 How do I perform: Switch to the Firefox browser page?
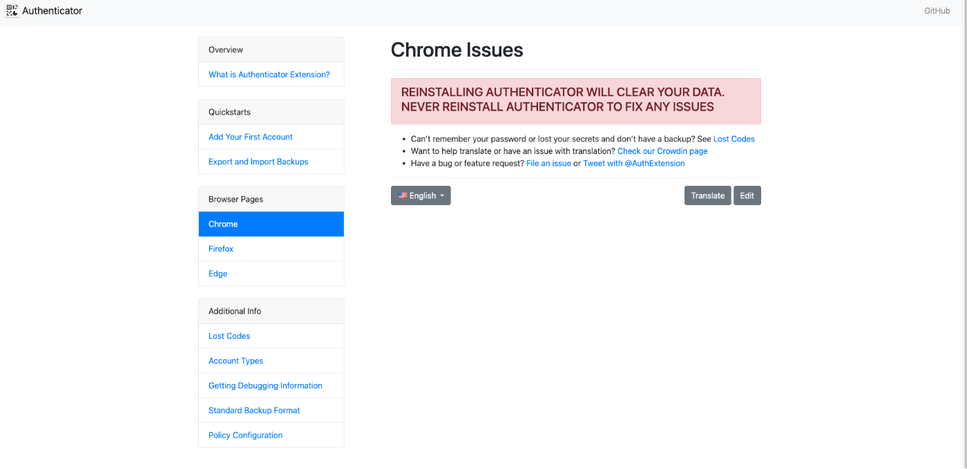click(221, 249)
